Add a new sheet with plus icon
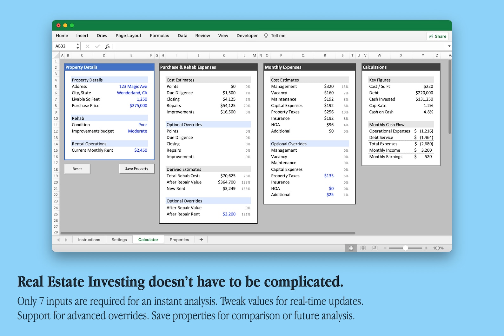Image resolution: width=504 pixels, height=336 pixels. pyautogui.click(x=201, y=240)
